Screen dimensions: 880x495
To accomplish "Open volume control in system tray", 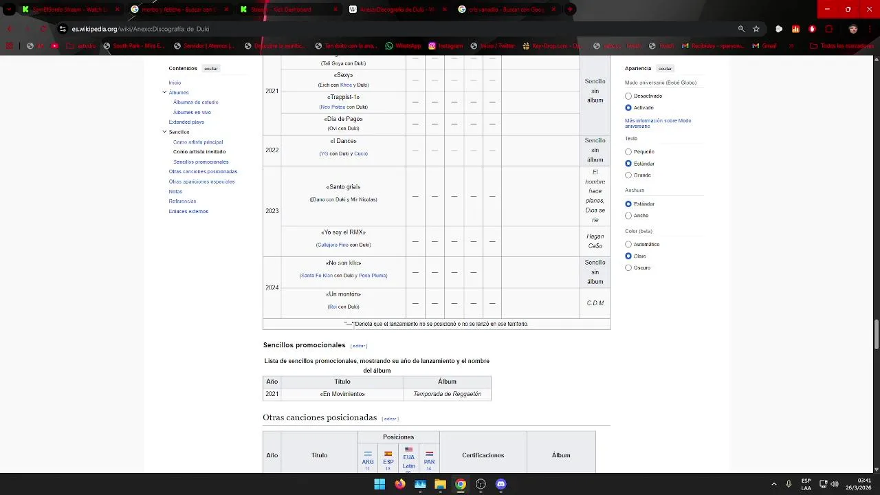I will pyautogui.click(x=835, y=484).
